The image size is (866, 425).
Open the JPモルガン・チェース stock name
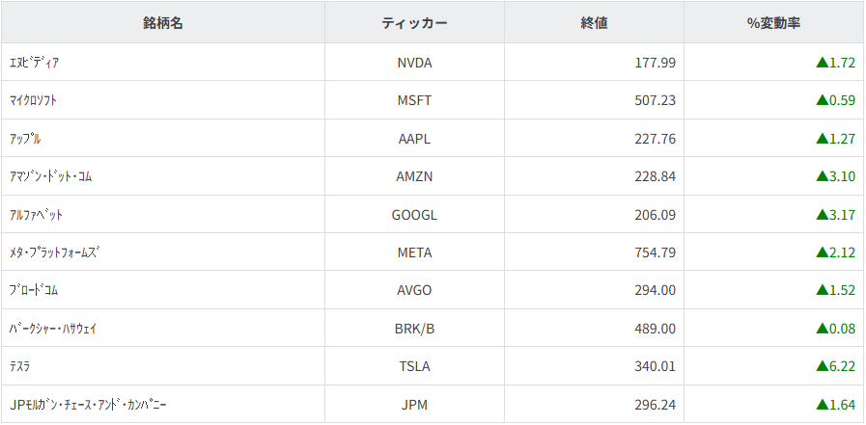[x=80, y=405]
